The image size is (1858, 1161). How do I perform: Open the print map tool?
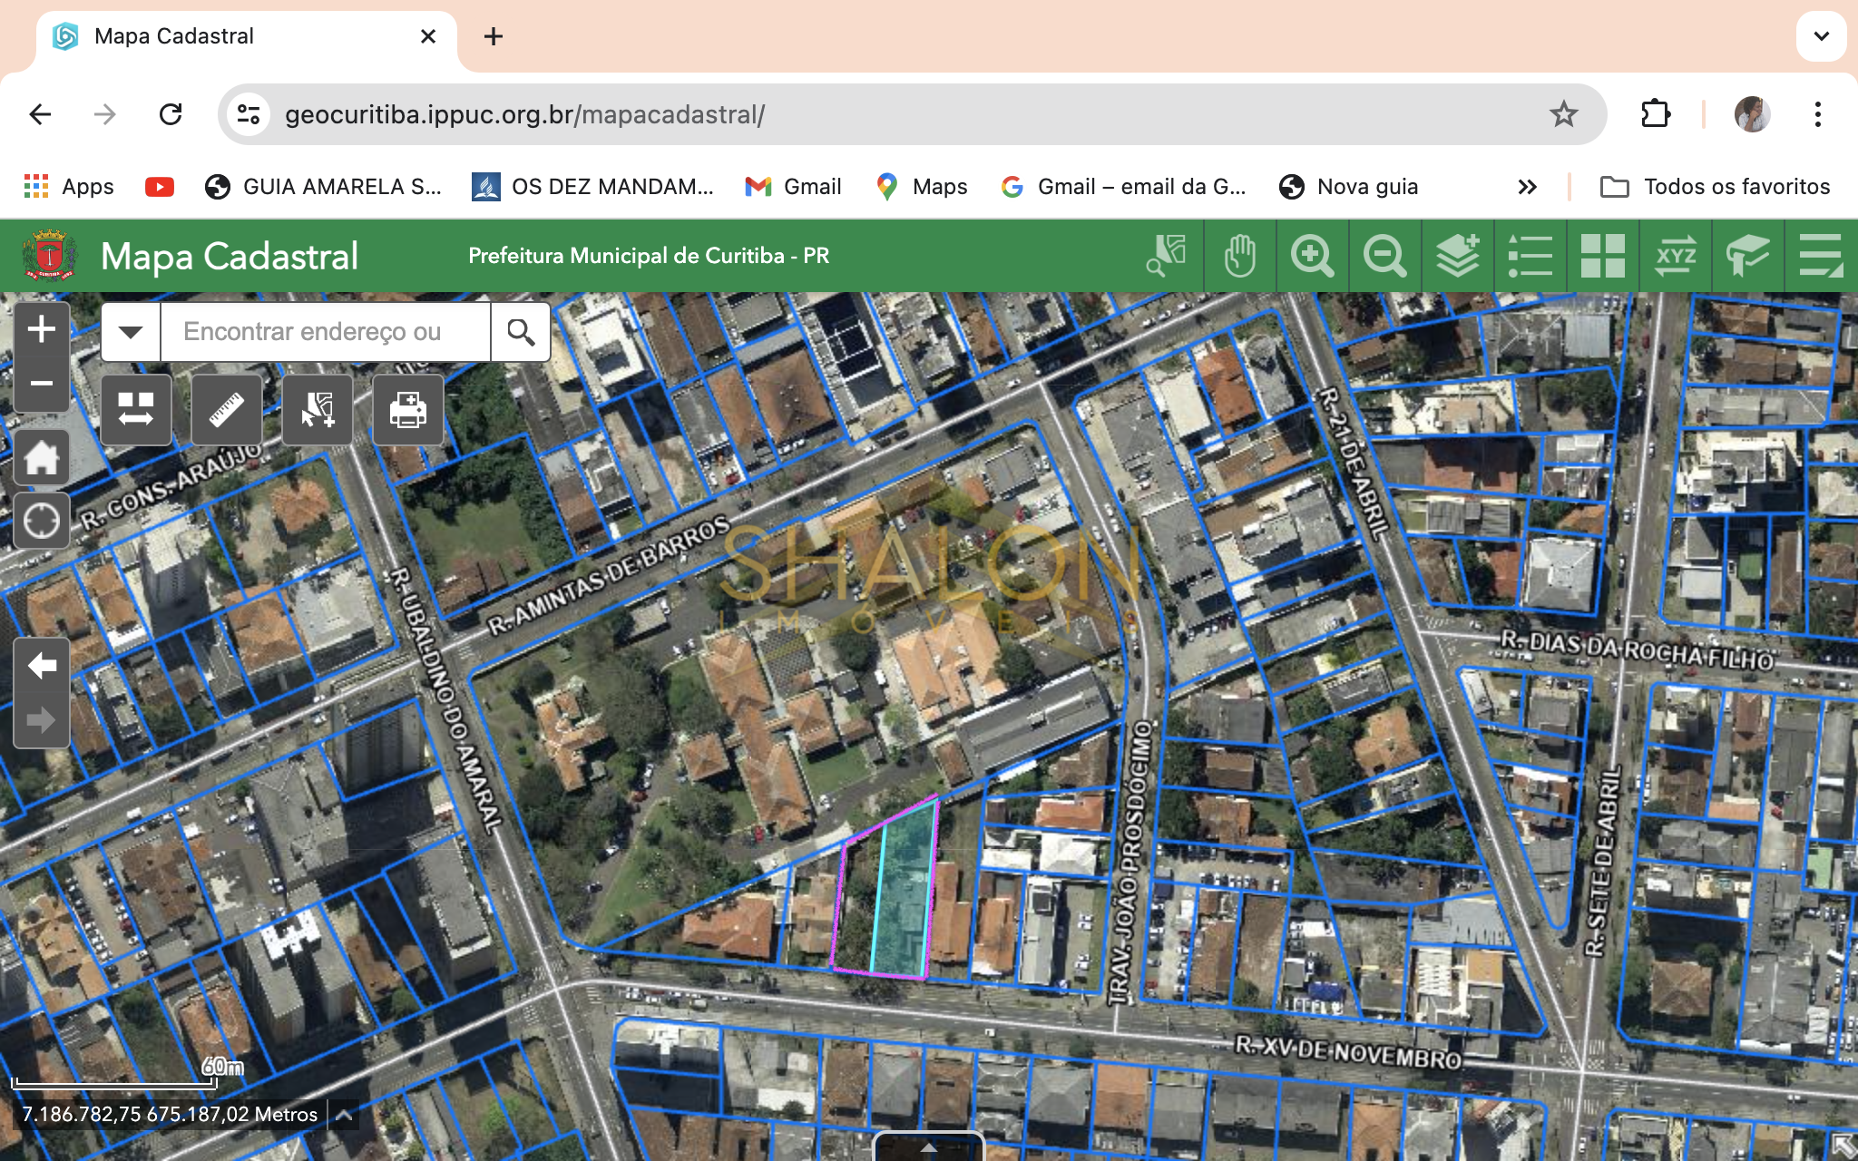coord(408,410)
